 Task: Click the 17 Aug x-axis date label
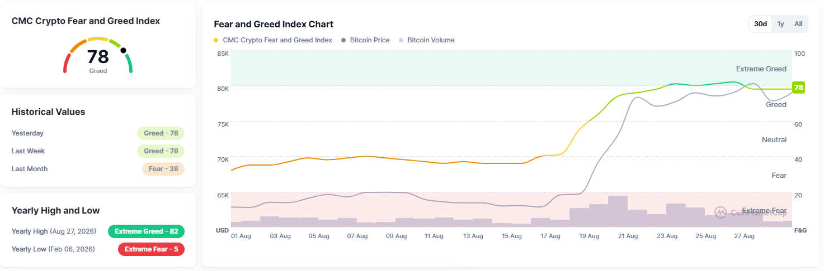[550, 236]
